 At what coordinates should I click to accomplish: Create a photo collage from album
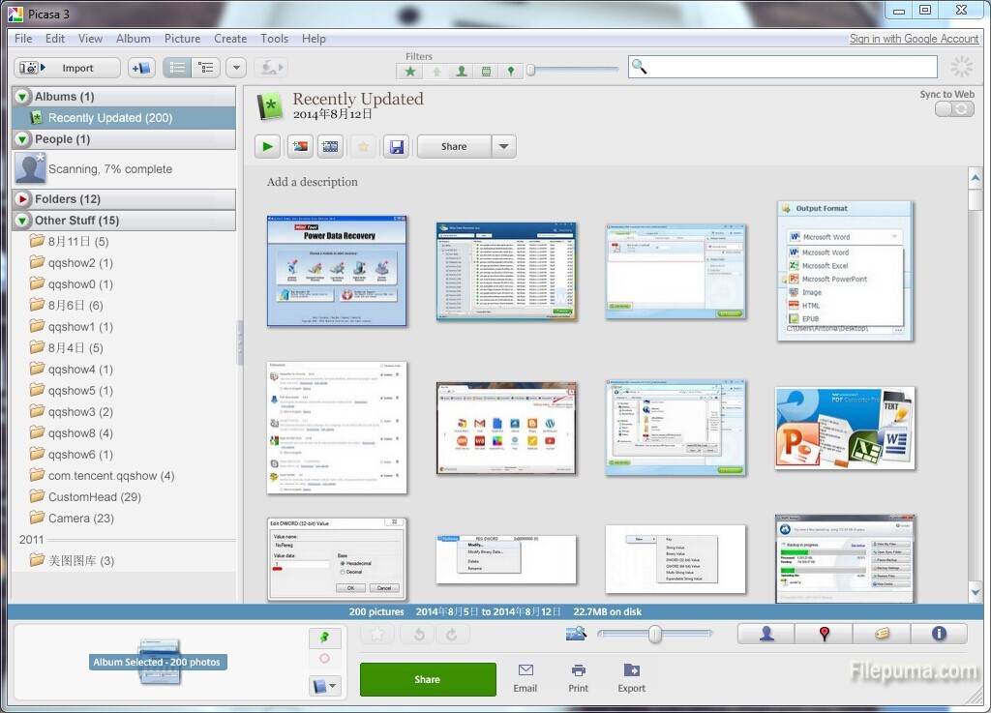pos(299,147)
